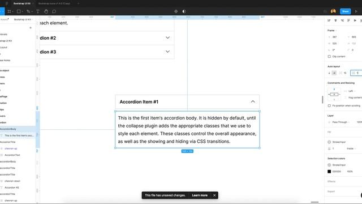Click the chevron-up icon on Accordion Item #1
The width and height of the screenshot is (362, 204).
(x=253, y=101)
